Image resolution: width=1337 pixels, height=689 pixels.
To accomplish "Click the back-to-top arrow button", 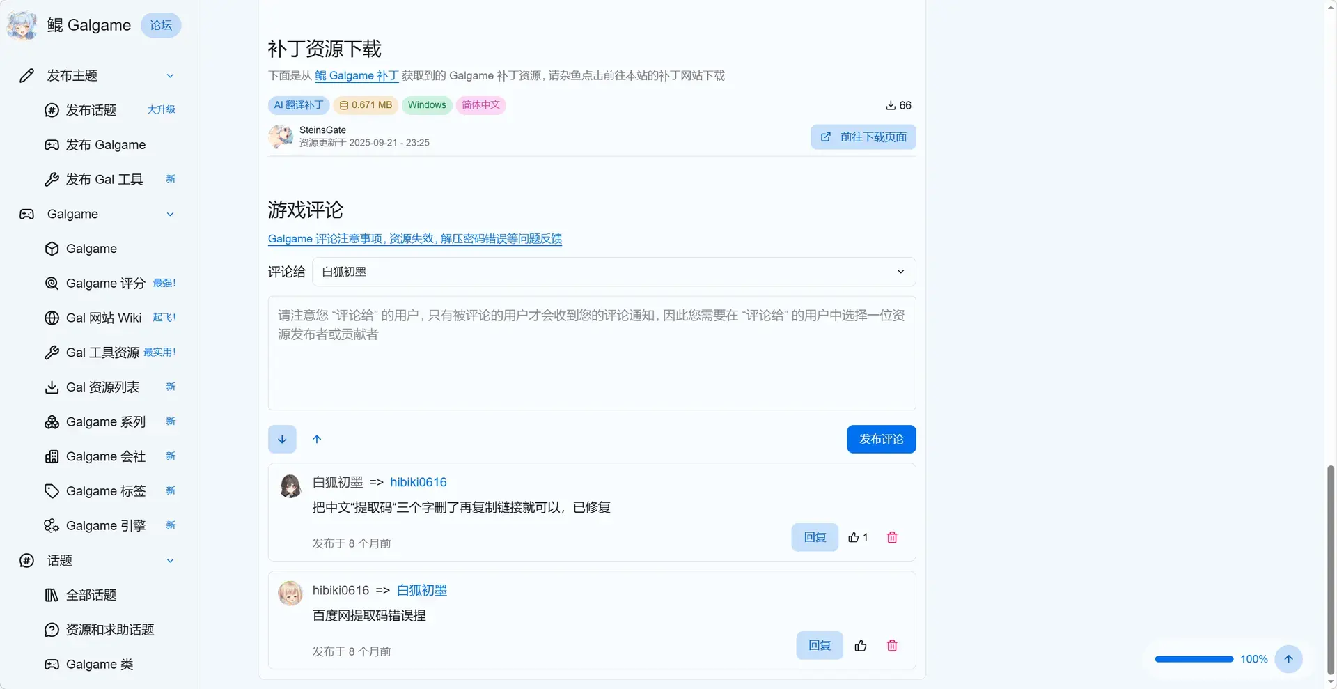I will (x=1289, y=659).
